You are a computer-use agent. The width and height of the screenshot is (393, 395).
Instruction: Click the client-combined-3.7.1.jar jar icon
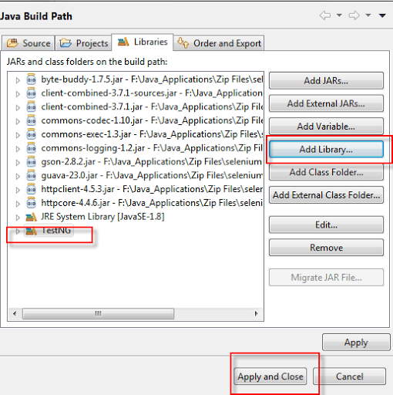pos(32,106)
